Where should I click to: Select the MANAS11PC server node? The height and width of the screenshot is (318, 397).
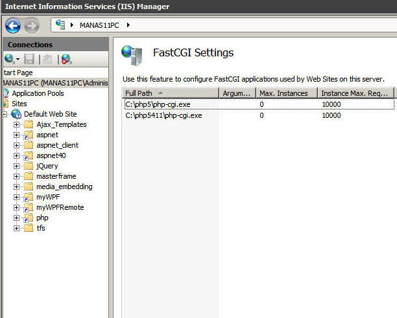[x=55, y=83]
